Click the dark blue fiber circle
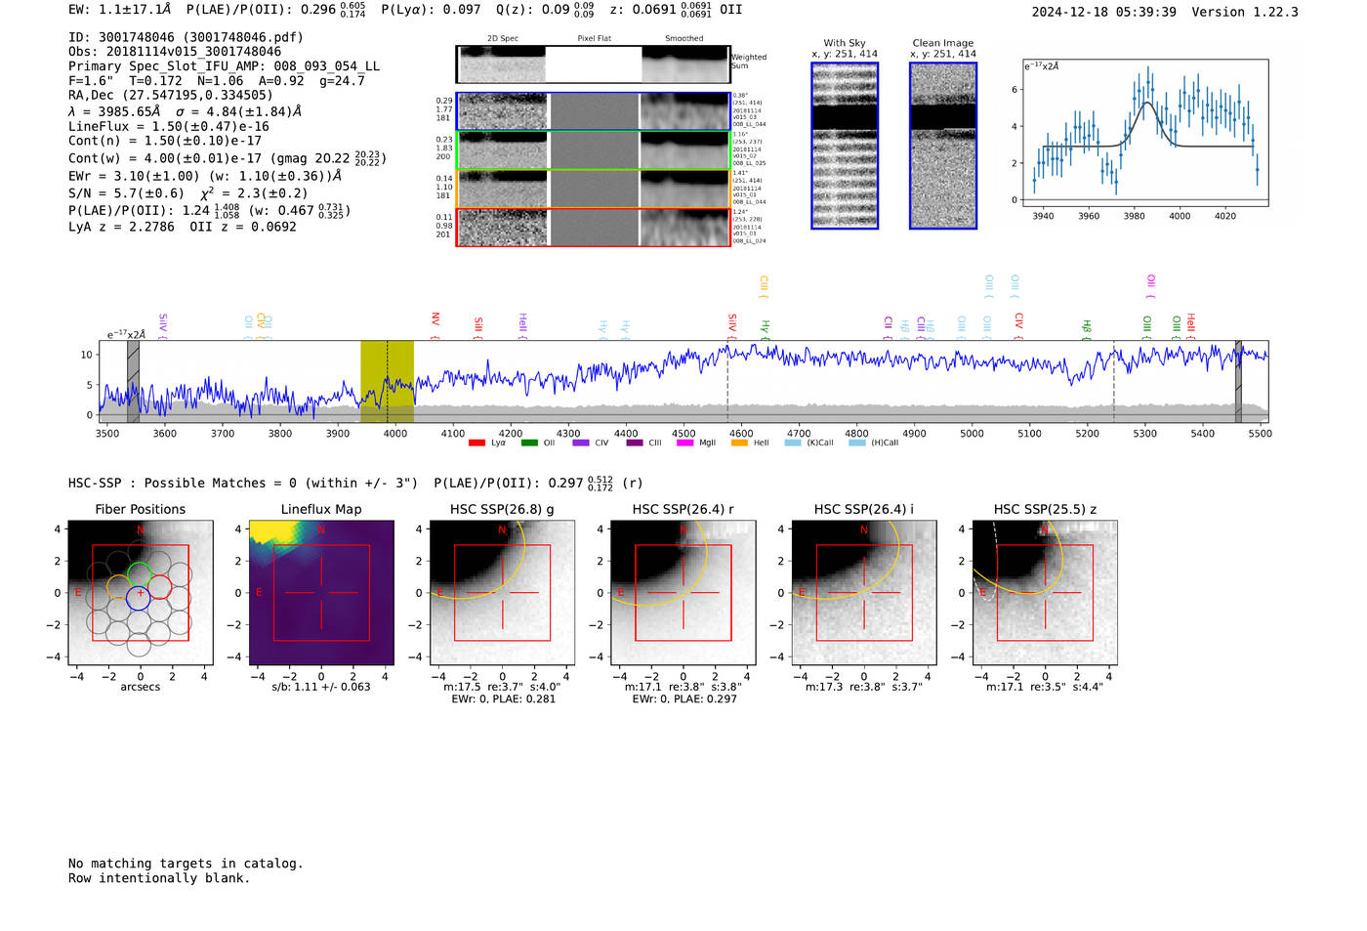 [139, 599]
